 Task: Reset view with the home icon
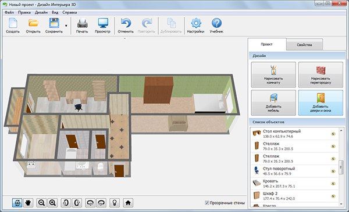pyautogui.click(x=128, y=203)
